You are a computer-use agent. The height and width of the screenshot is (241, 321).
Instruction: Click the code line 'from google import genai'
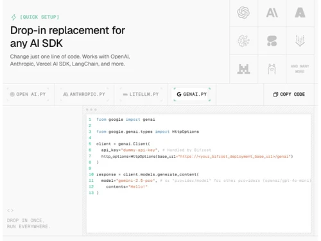coord(126,120)
